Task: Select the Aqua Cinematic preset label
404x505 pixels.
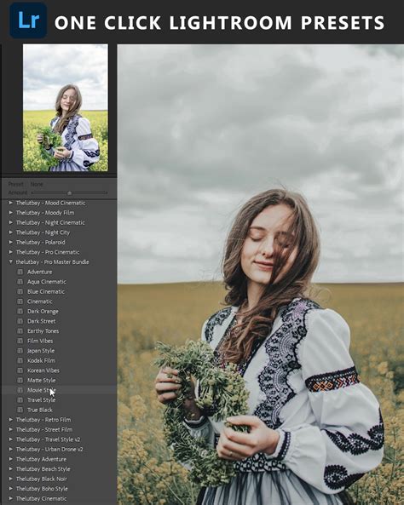Action: (47, 282)
